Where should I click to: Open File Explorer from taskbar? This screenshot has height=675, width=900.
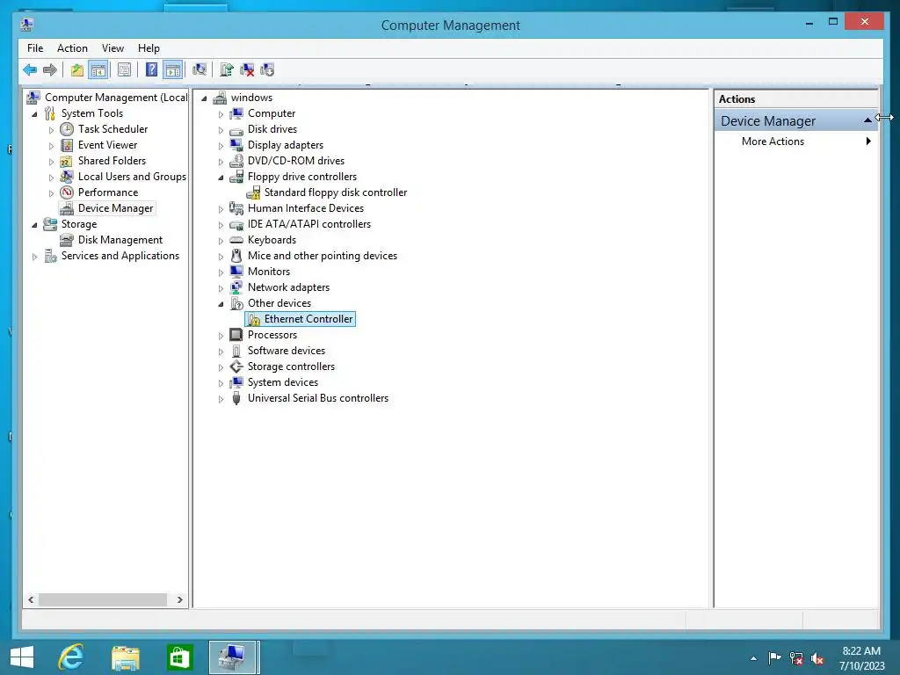tap(126, 657)
